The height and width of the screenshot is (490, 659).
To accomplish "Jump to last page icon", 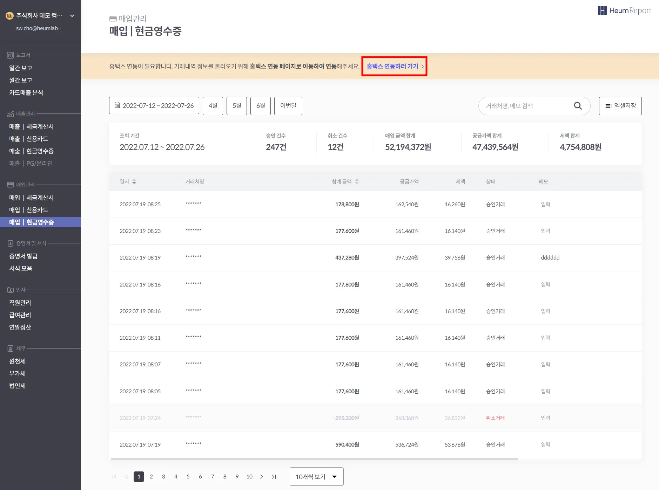I will click(274, 477).
